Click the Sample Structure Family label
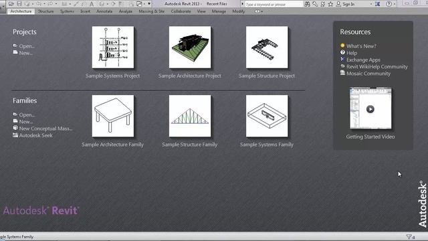 click(x=190, y=145)
